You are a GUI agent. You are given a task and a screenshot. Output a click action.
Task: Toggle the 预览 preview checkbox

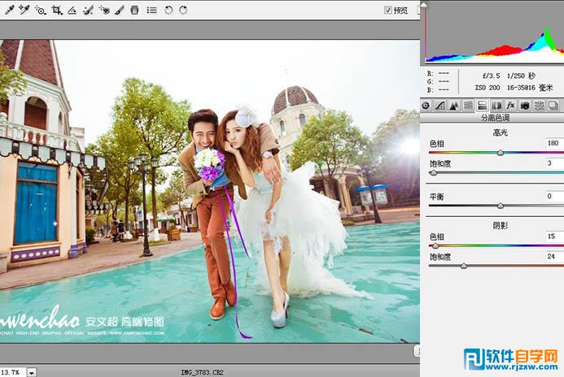pos(388,11)
